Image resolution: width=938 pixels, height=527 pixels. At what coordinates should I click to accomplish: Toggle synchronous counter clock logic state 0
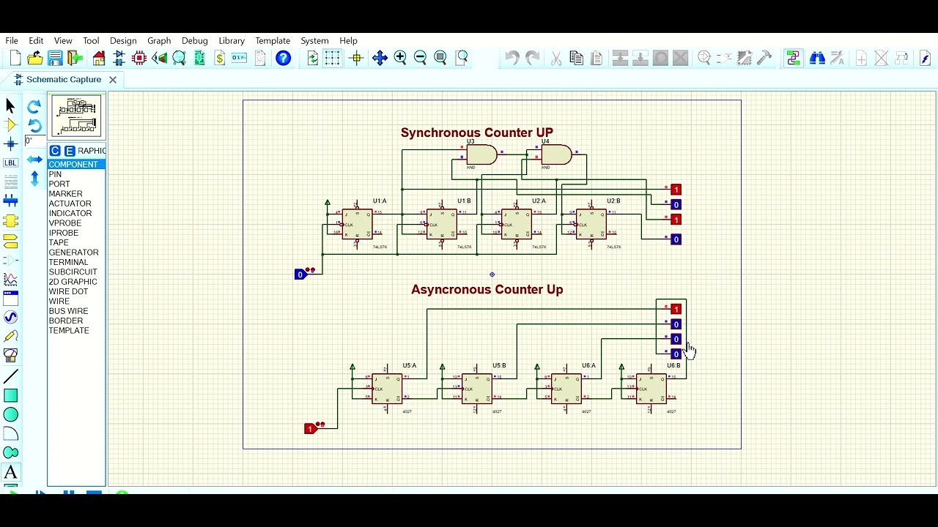300,274
